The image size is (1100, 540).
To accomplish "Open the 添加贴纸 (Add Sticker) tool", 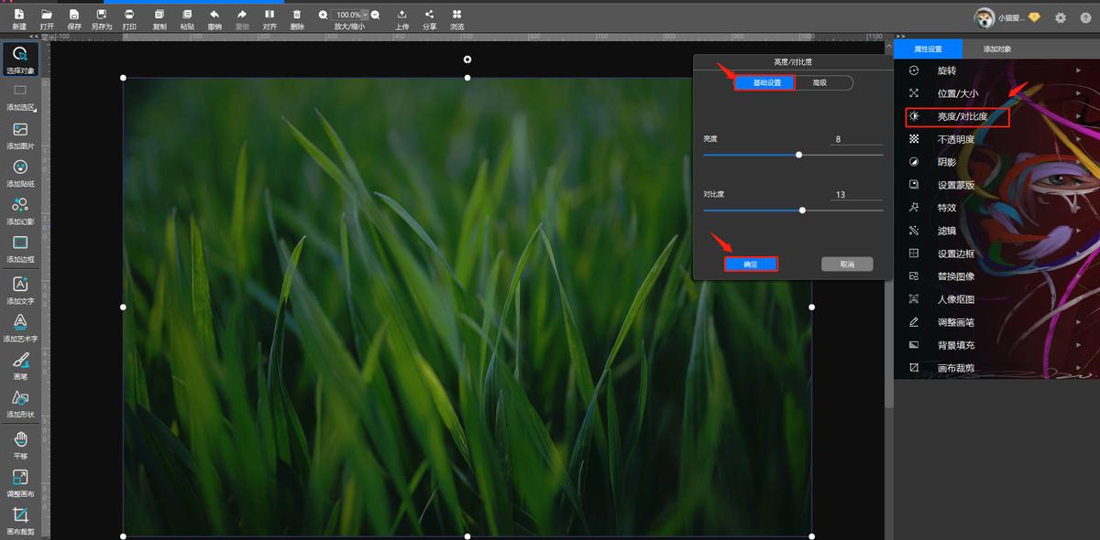I will [x=20, y=167].
